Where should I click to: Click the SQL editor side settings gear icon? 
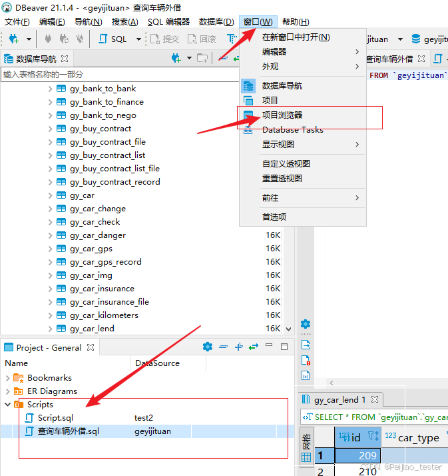coord(306,324)
